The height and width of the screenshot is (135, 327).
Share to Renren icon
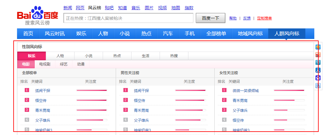click(318, 70)
